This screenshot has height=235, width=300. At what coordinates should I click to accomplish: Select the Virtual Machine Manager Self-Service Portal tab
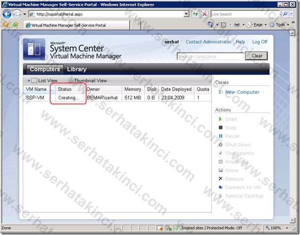point(77,25)
